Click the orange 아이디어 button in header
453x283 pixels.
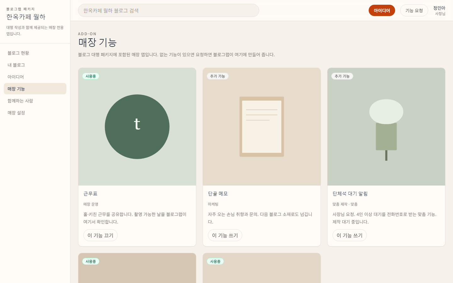coord(382,10)
